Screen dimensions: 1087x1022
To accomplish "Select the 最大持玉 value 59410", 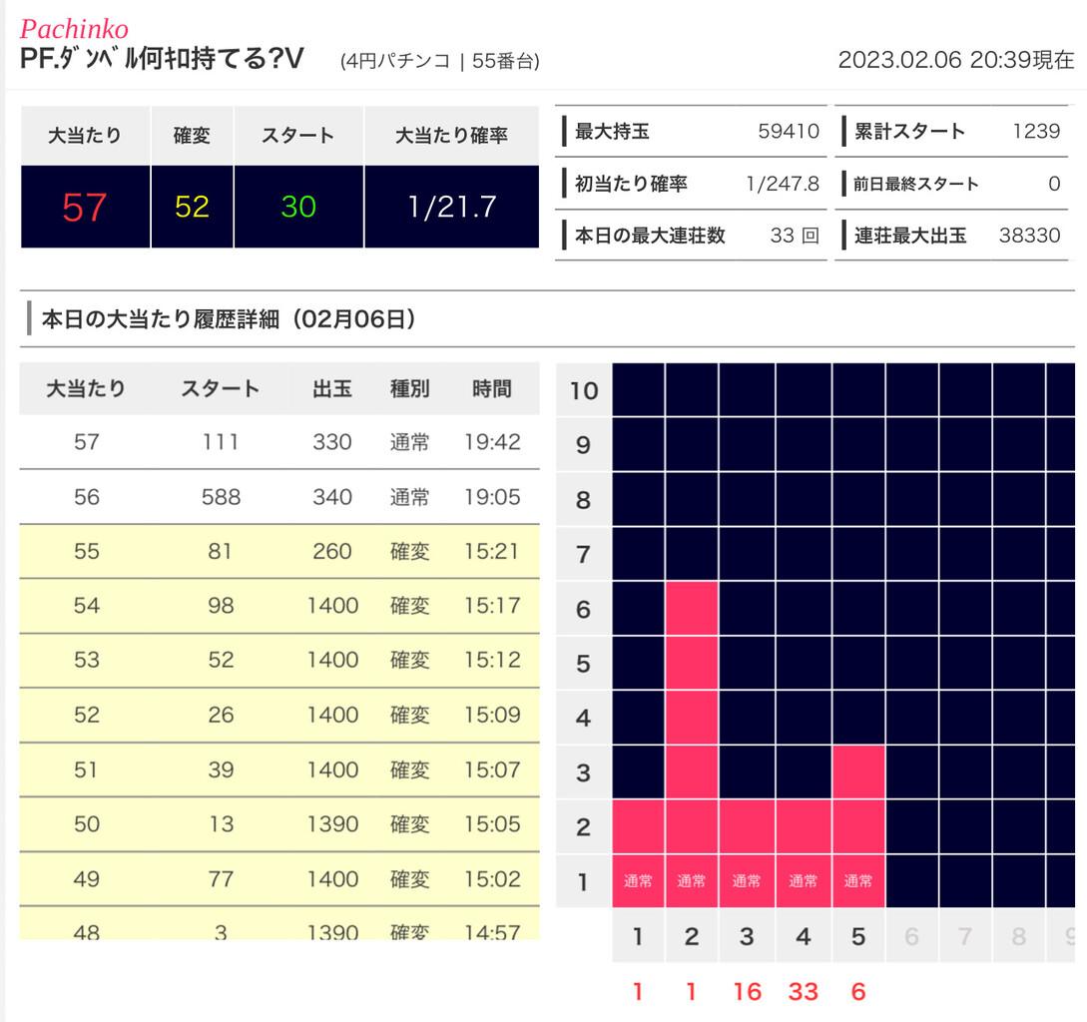I will click(x=789, y=131).
